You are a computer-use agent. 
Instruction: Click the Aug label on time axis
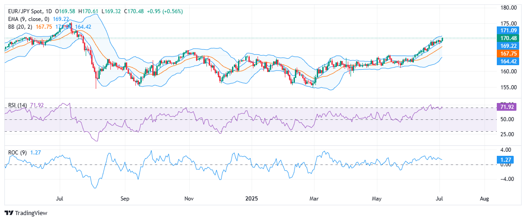point(485,199)
